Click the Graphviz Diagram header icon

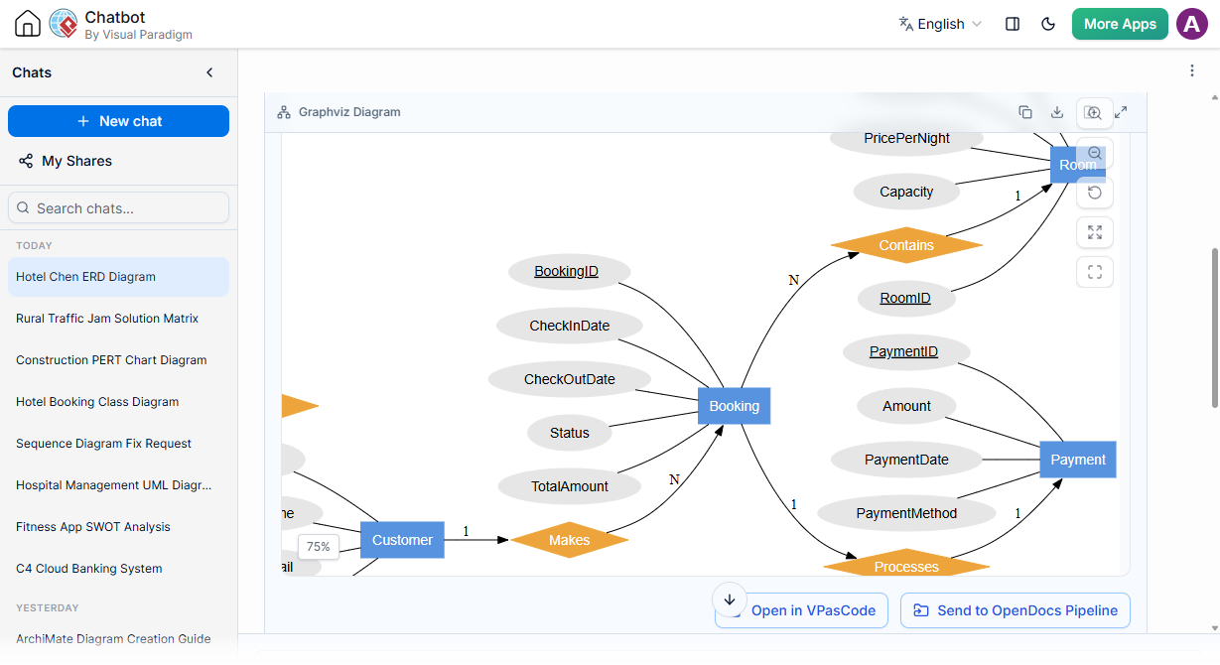[284, 112]
